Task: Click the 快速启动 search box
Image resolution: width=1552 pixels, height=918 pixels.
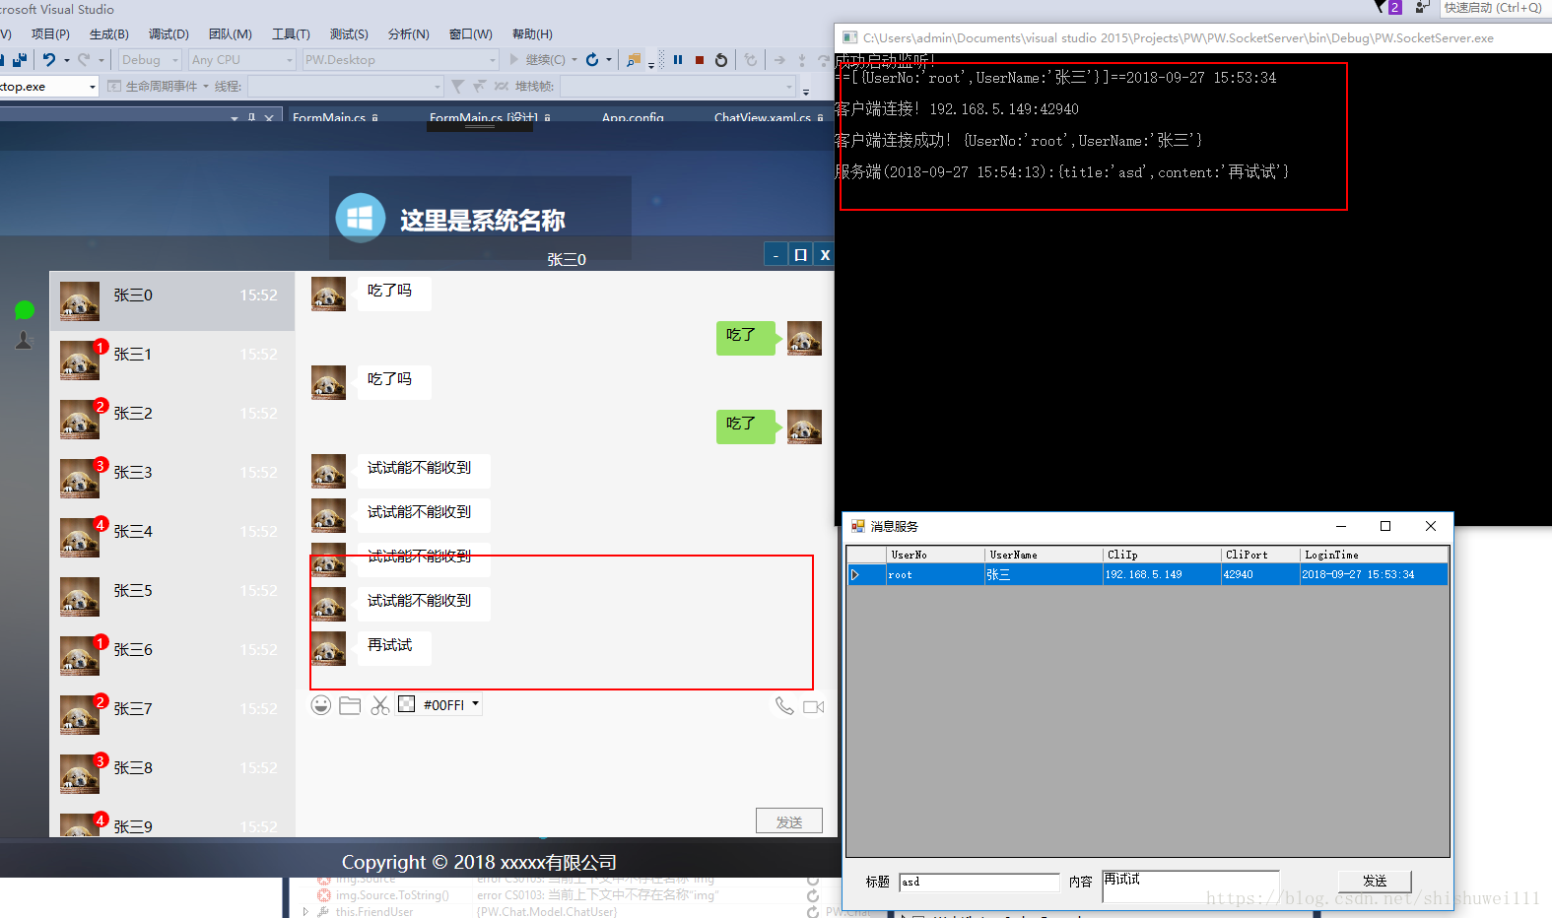Action: (1496, 8)
